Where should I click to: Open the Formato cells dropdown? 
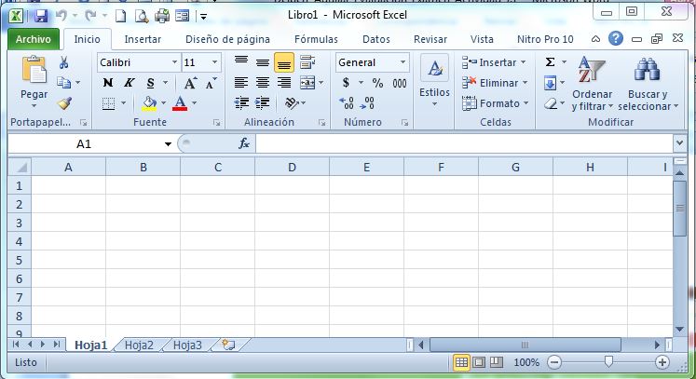tap(495, 103)
